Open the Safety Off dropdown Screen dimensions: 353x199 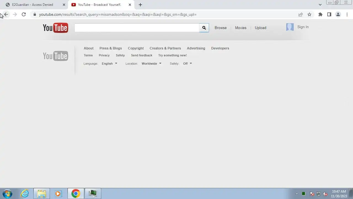point(188,64)
